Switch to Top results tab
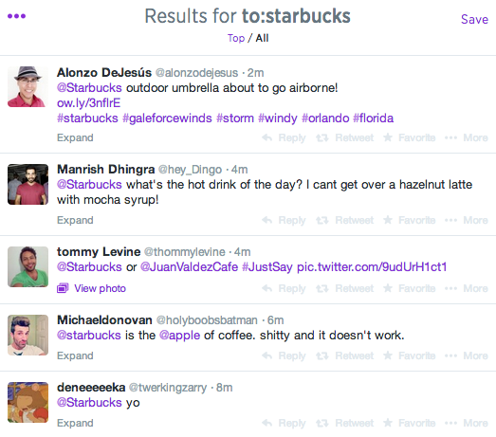The image size is (496, 437). 235,38
